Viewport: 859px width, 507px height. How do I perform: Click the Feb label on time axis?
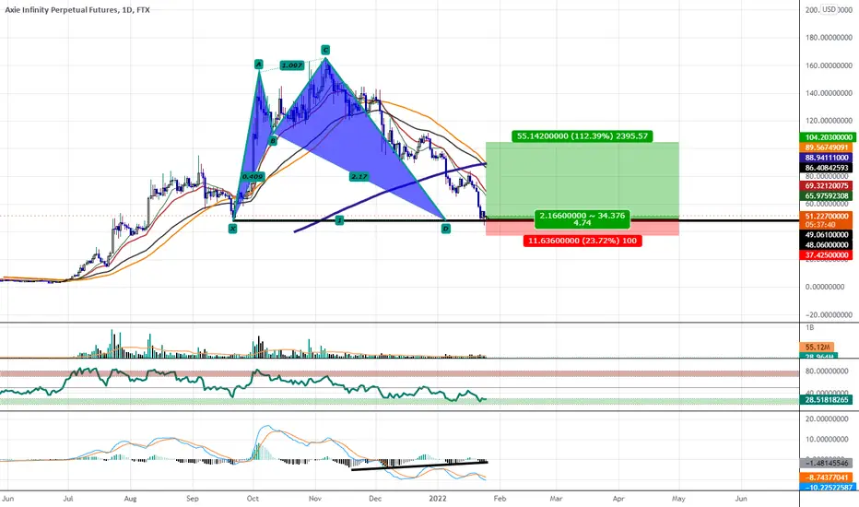tap(500, 499)
